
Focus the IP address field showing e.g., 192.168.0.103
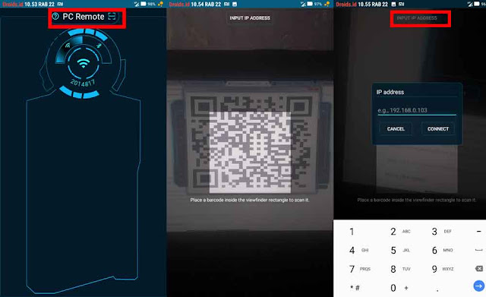point(417,110)
